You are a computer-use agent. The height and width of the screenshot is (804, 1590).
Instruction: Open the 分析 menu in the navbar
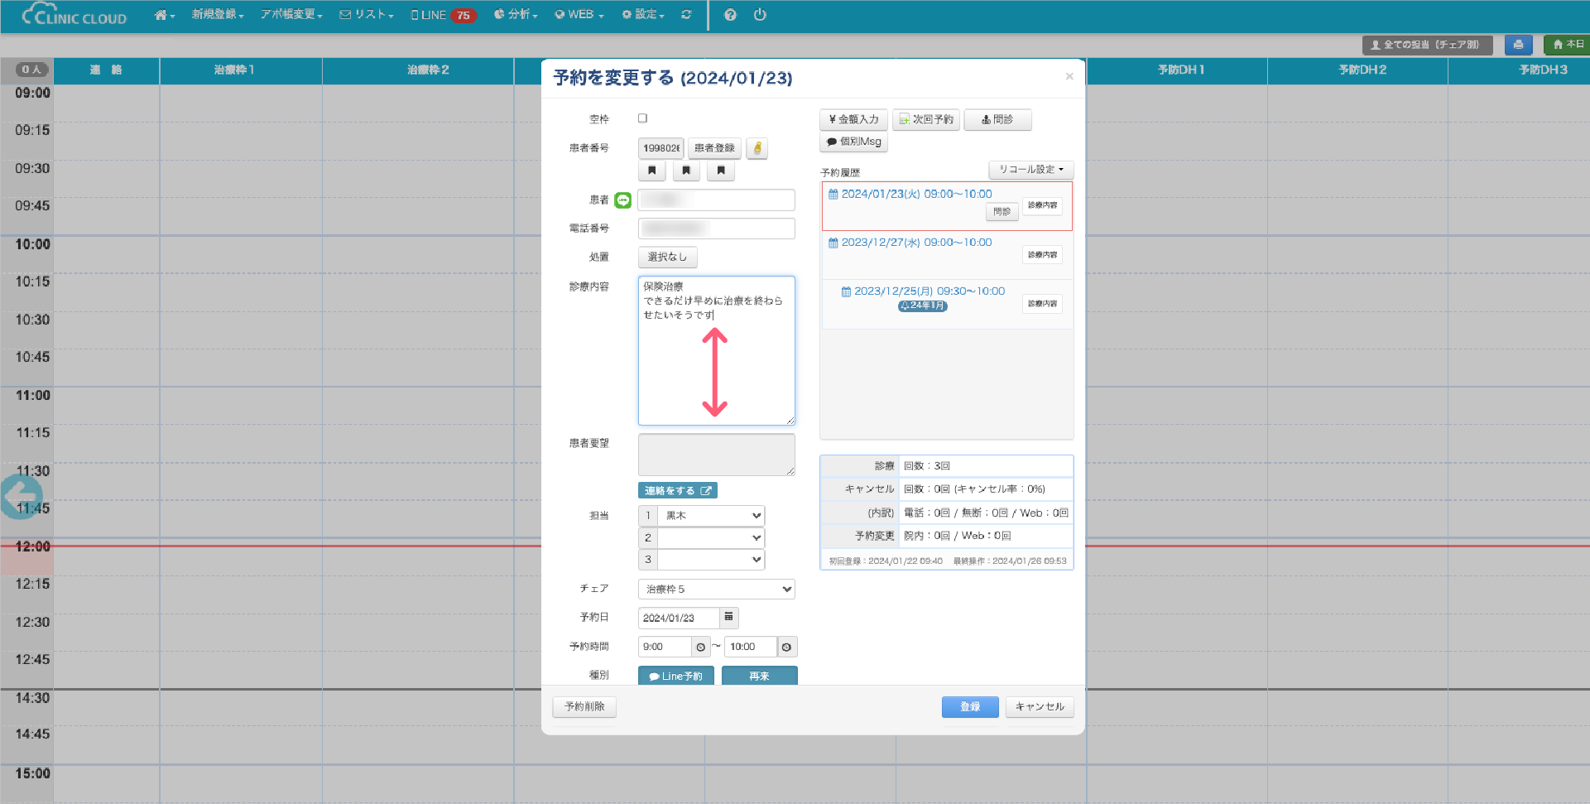pyautogui.click(x=516, y=15)
